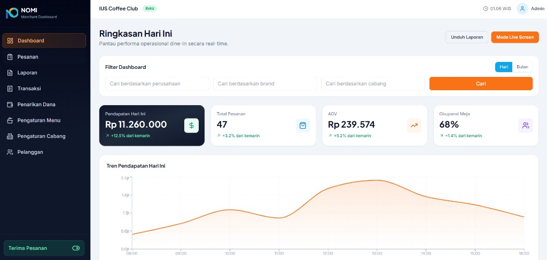Click the Pengaturan Menu pot icon
This screenshot has width=547, height=260.
coord(10,120)
